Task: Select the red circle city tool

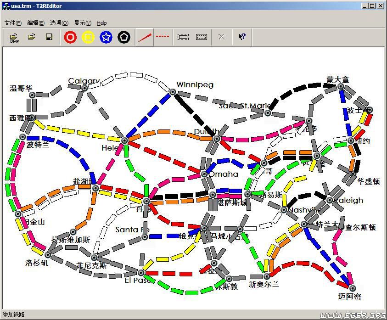Action: point(70,37)
